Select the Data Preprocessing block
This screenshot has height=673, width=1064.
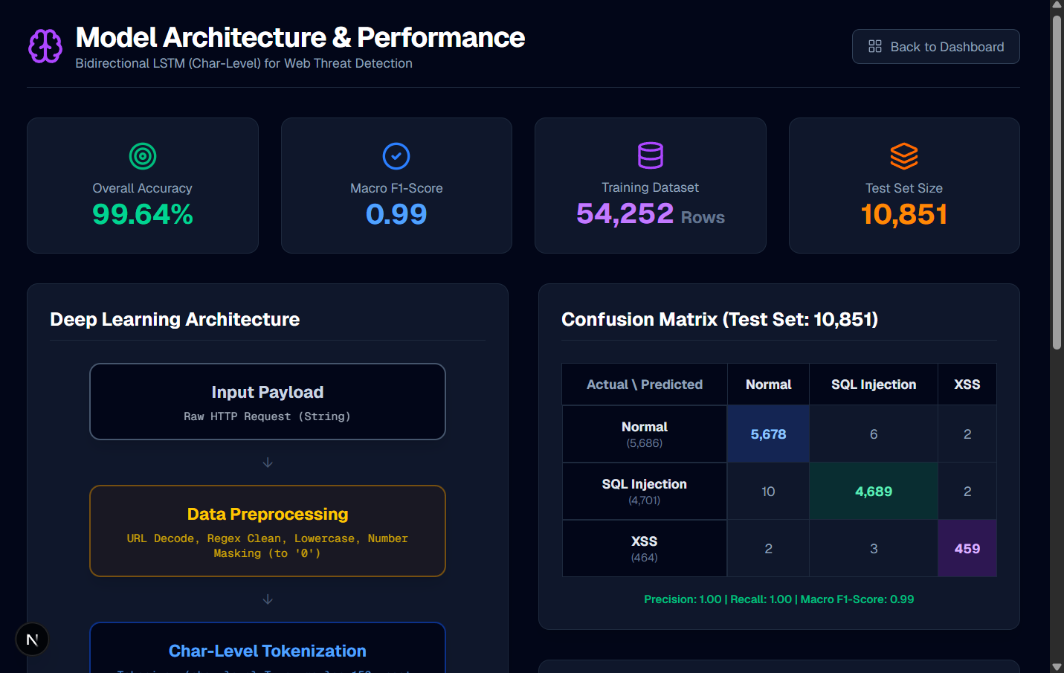click(268, 531)
